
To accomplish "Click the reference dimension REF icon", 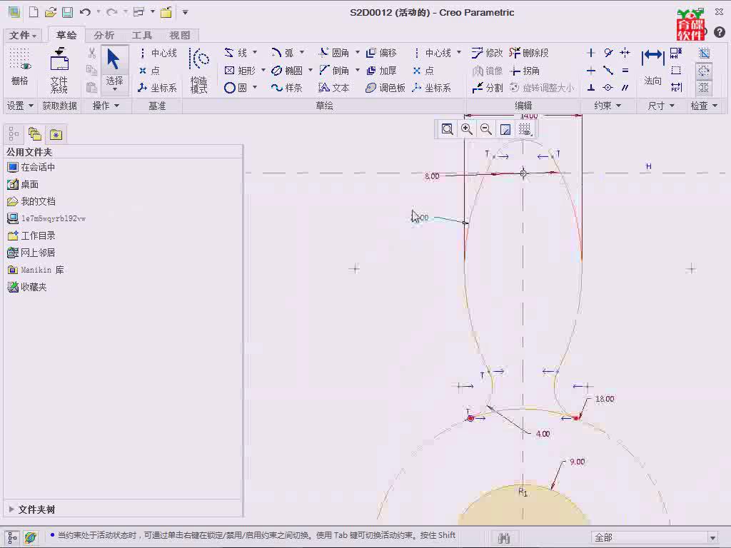I will [676, 88].
